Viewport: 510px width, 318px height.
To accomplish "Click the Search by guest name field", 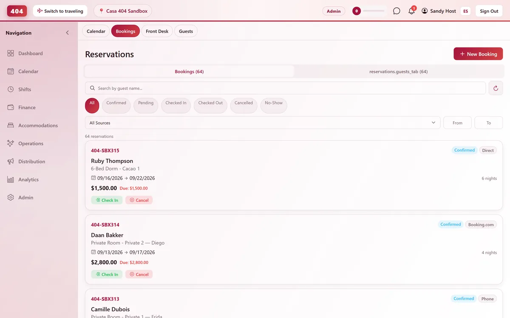I will pyautogui.click(x=285, y=88).
